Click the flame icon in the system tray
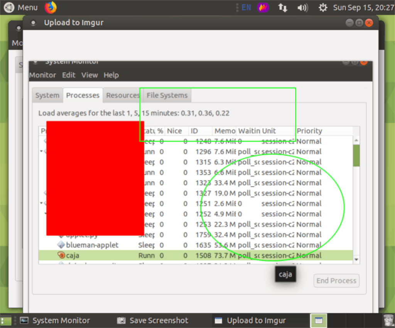The height and width of the screenshot is (328, 395). click(263, 7)
